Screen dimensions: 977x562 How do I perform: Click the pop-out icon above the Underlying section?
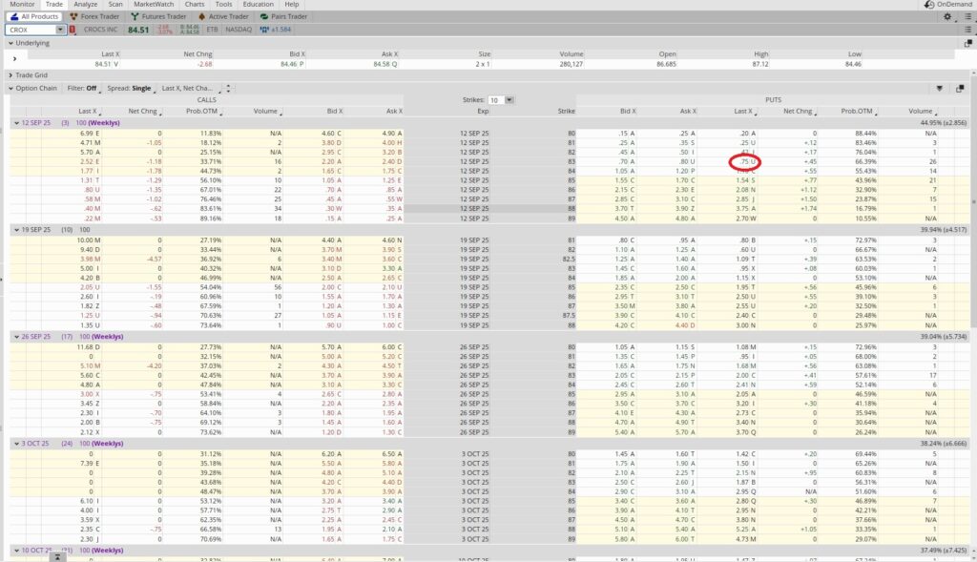[x=967, y=42]
